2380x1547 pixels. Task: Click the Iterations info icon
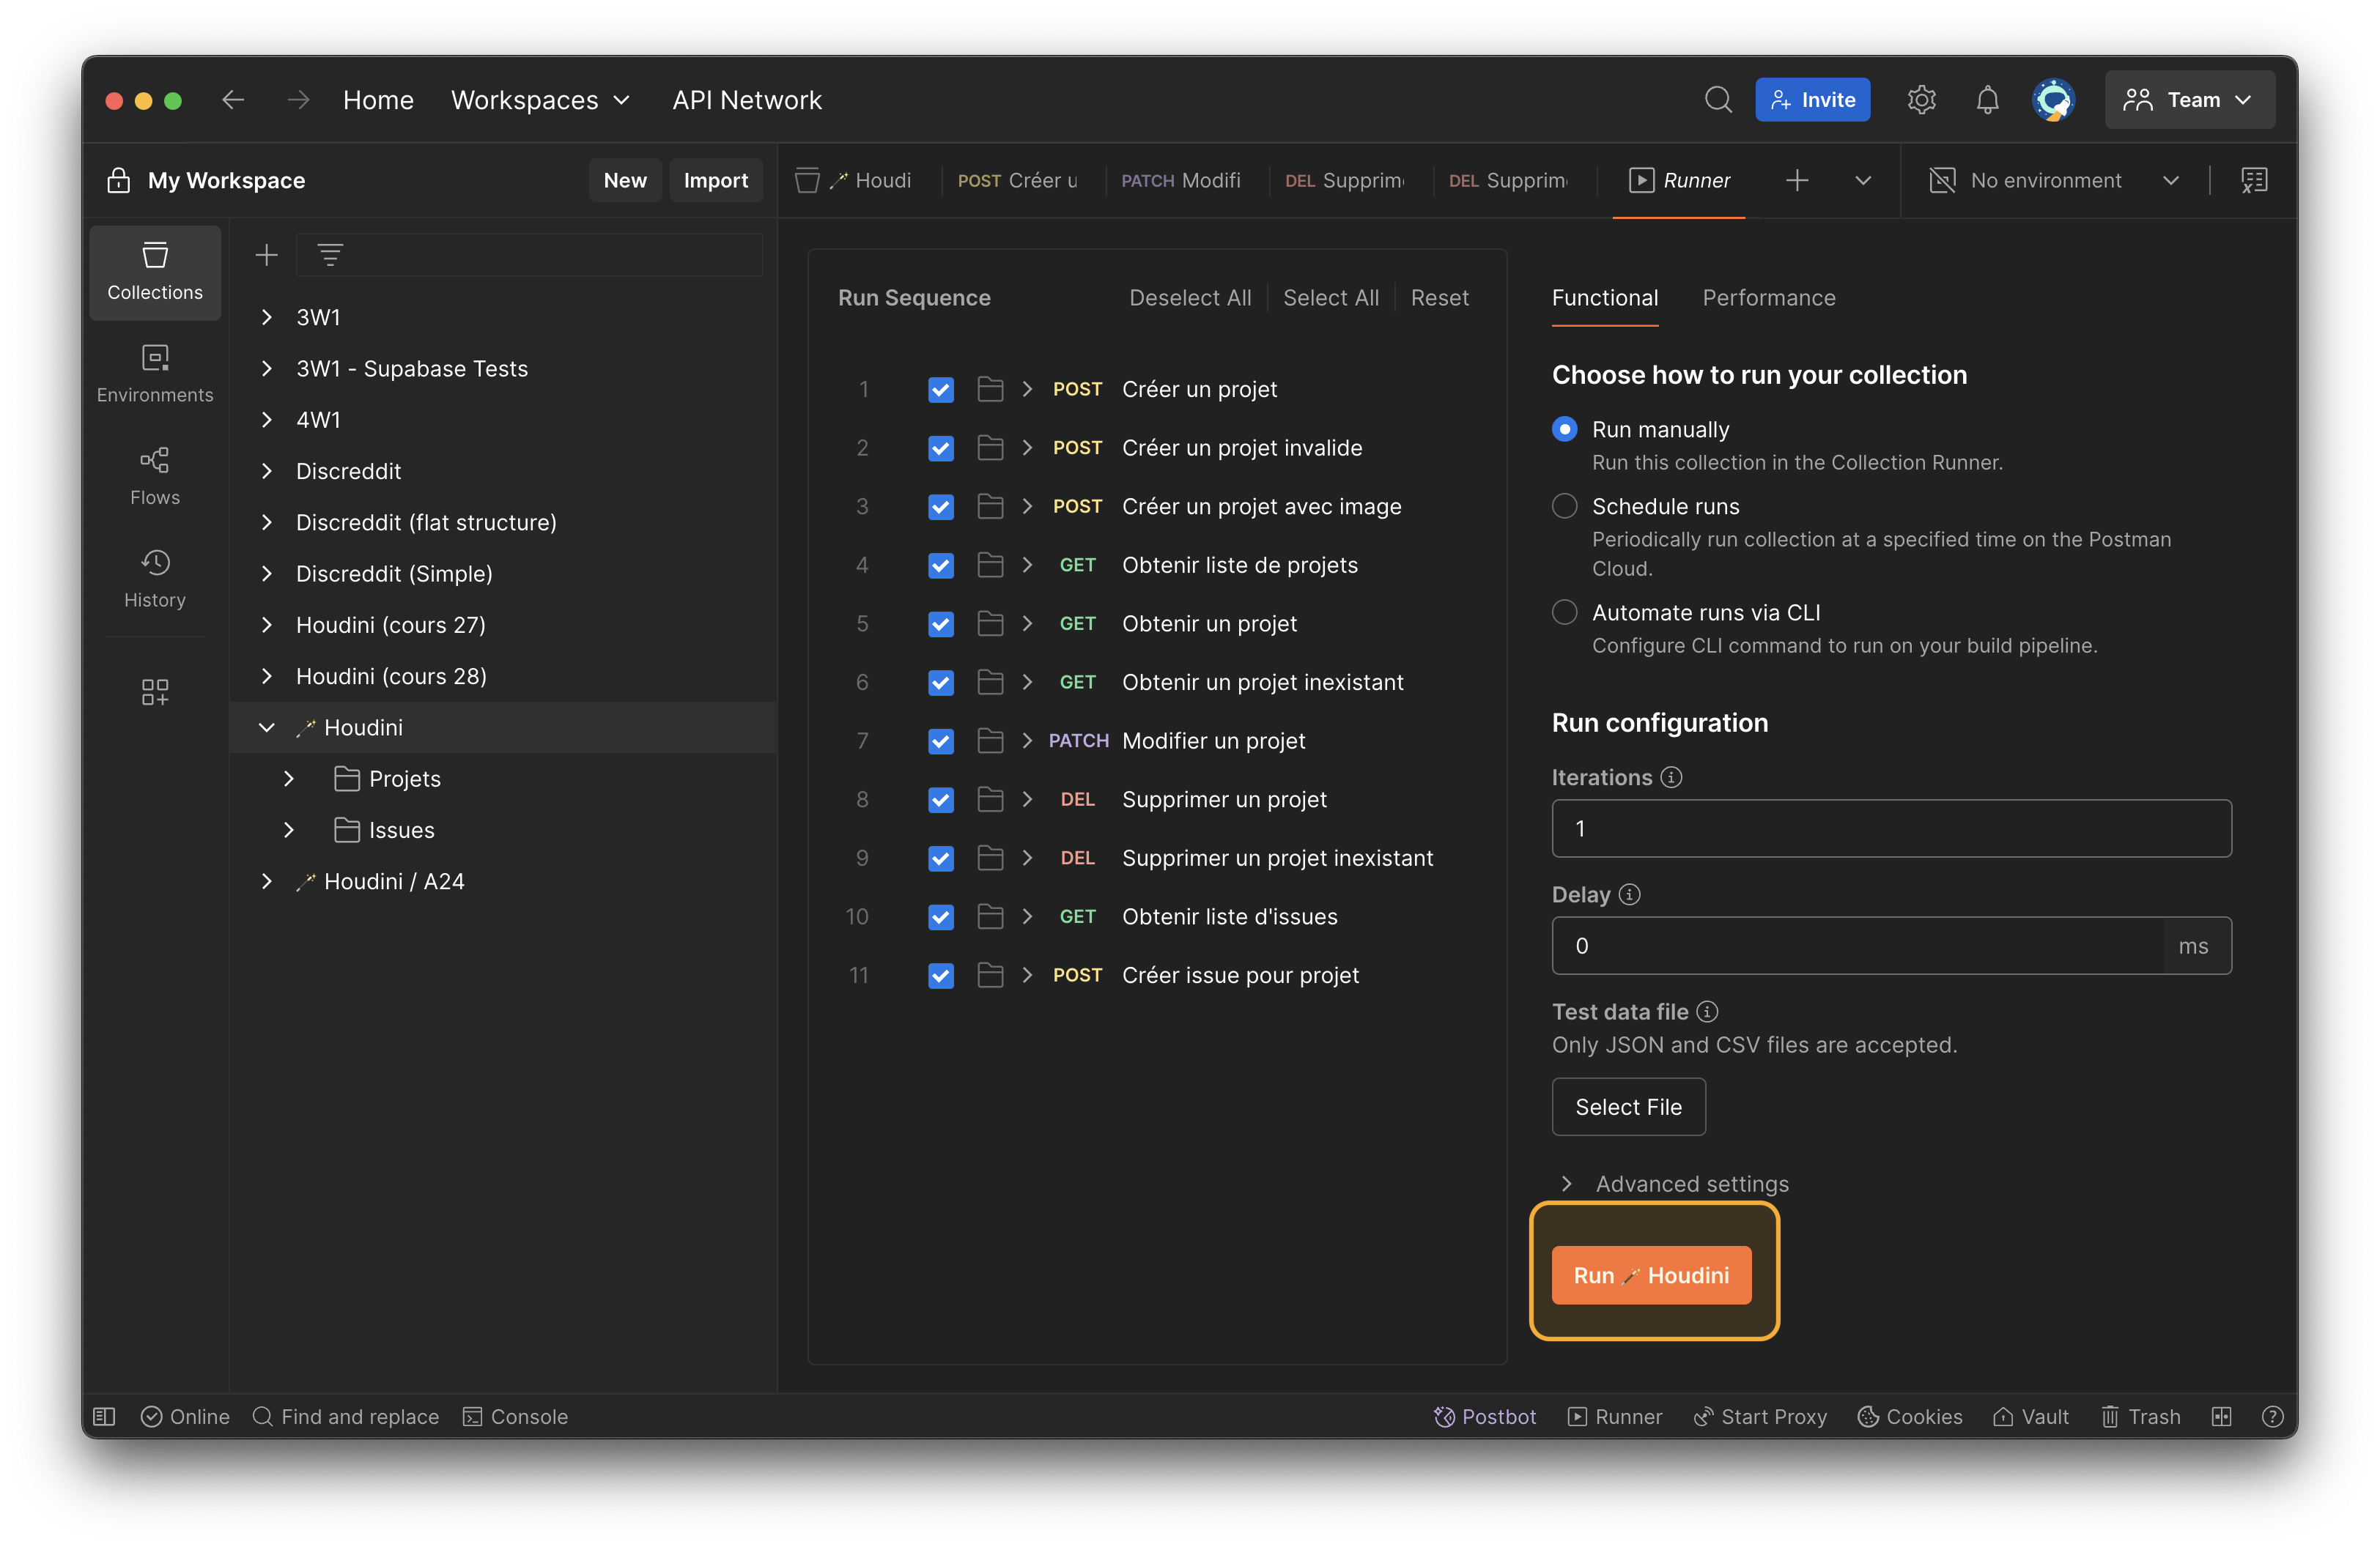[x=1671, y=776]
